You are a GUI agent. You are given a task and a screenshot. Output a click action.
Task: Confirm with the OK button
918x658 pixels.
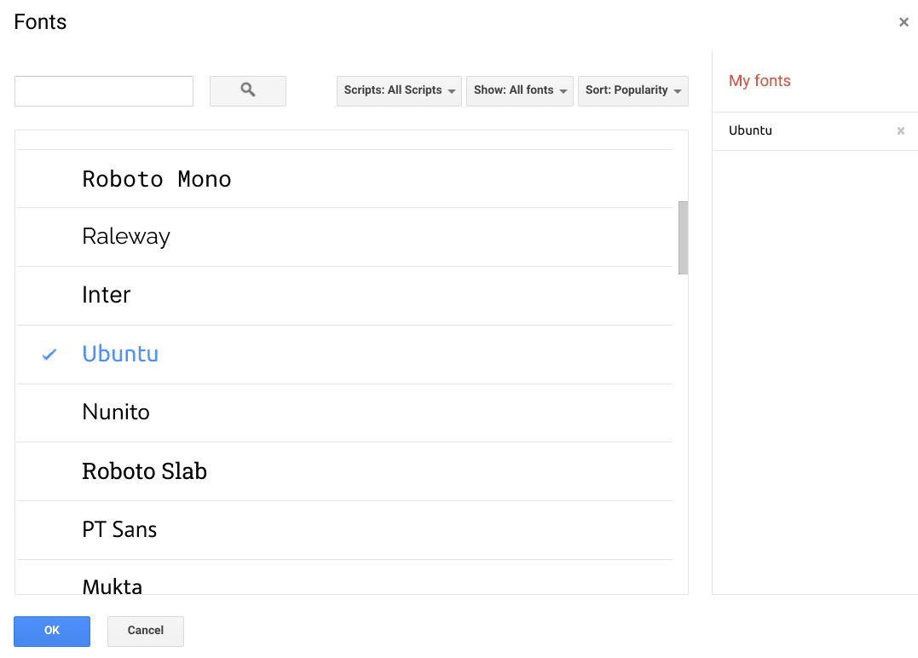[52, 631]
